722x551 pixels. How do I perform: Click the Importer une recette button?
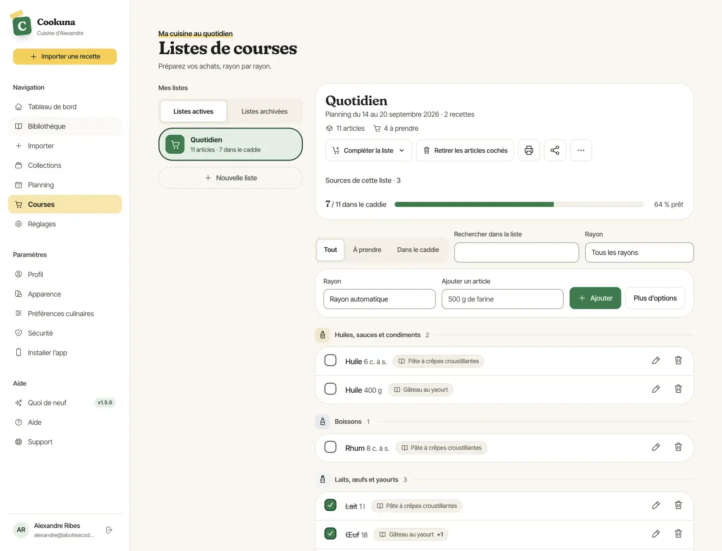[65, 56]
